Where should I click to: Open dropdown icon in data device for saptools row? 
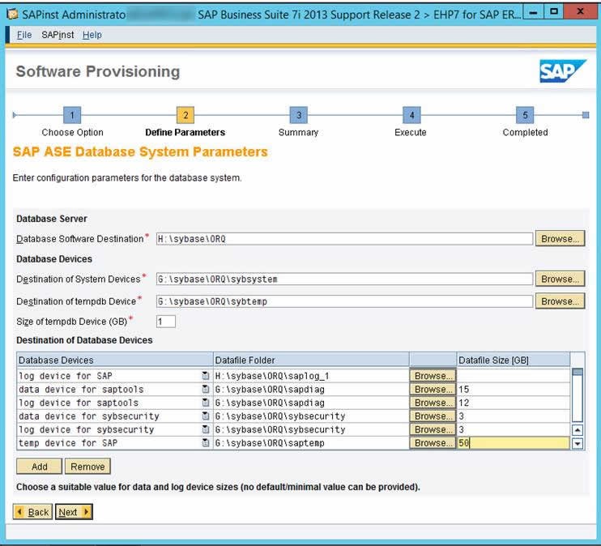(x=206, y=389)
